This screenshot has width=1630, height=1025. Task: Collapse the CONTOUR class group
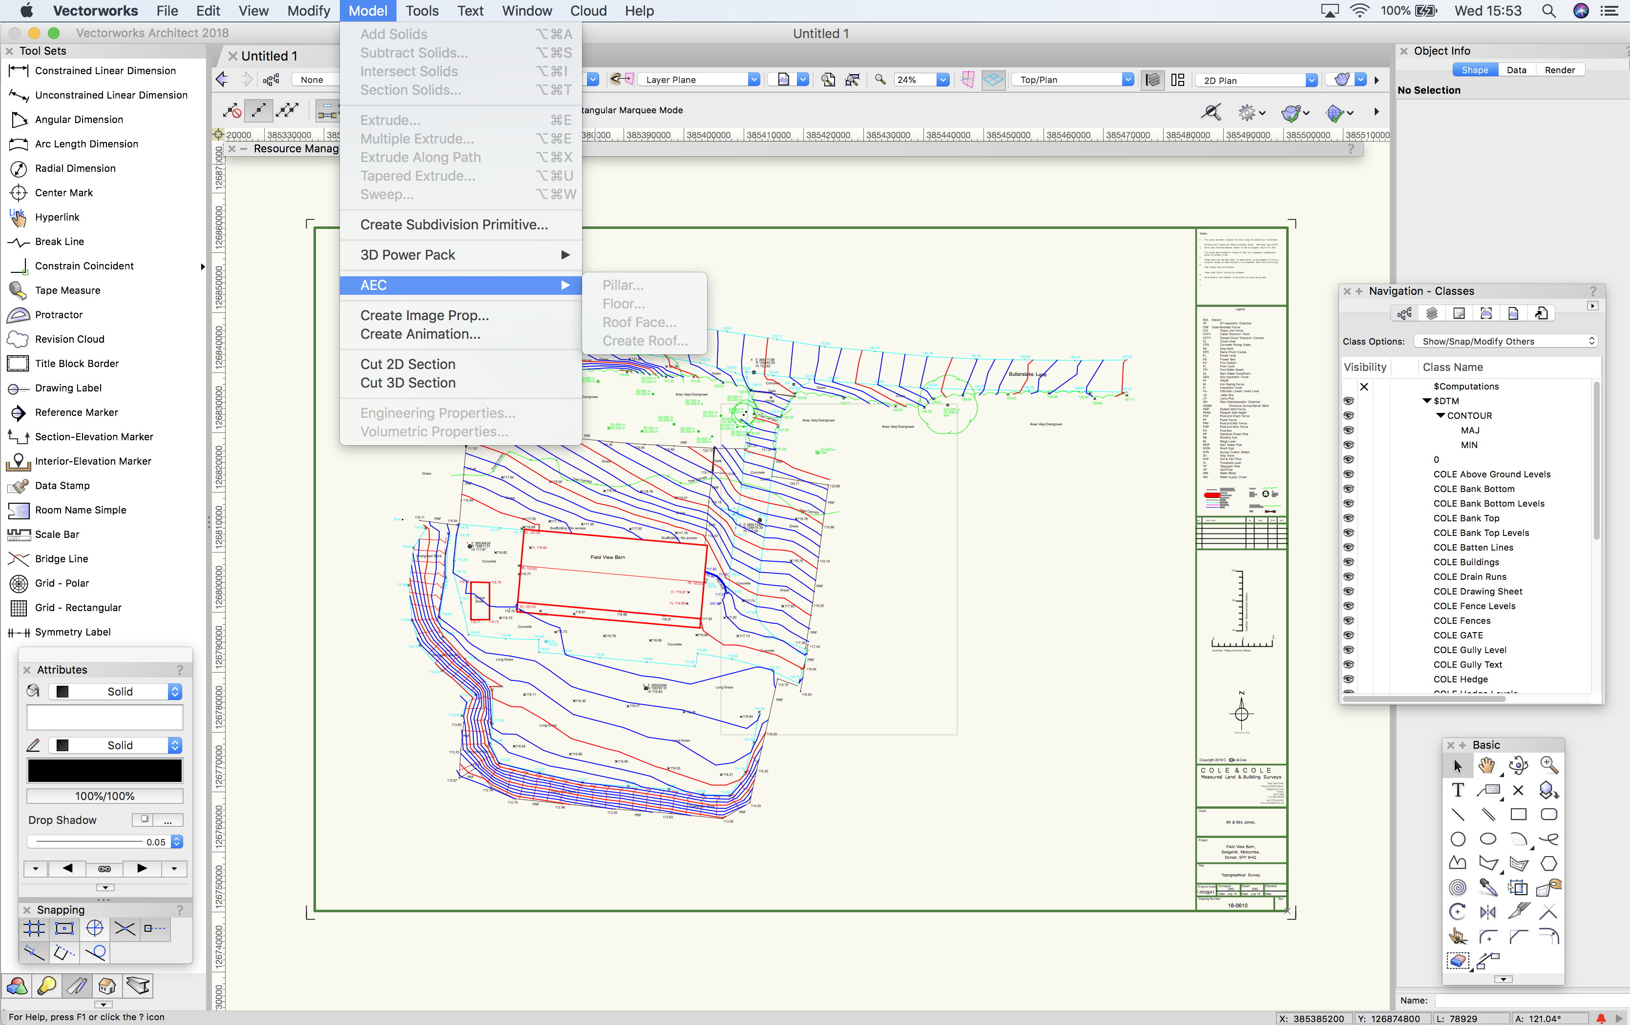coord(1441,415)
